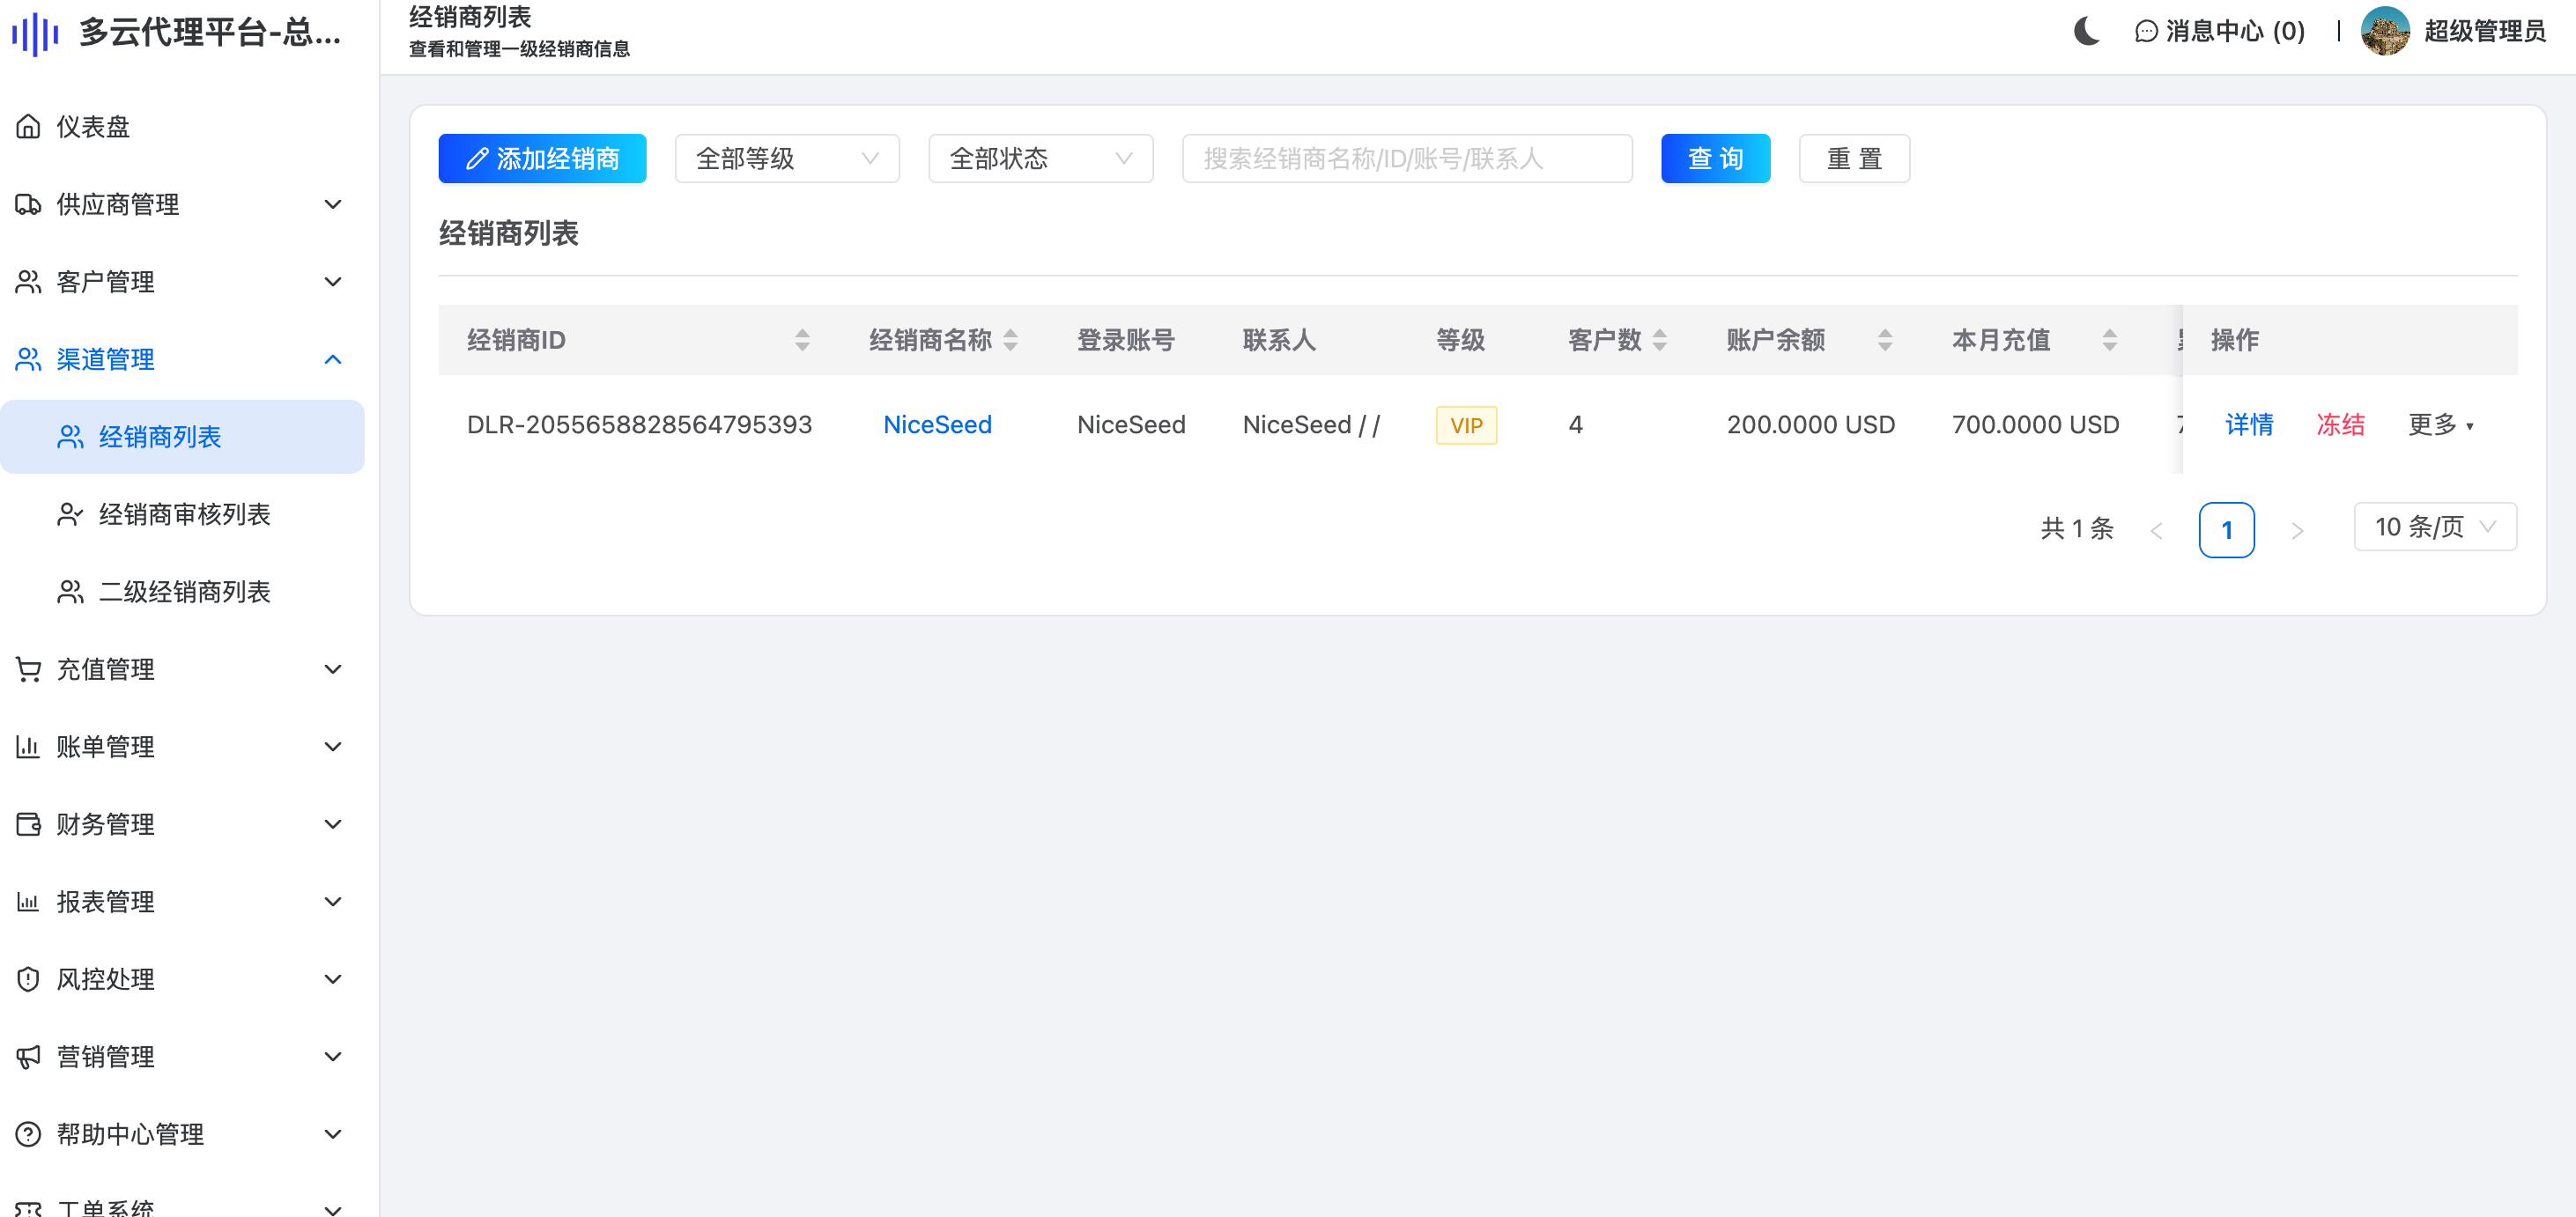Screen dimensions: 2576x1217
Task: Click the super admin avatar
Action: pyautogui.click(x=2385, y=31)
